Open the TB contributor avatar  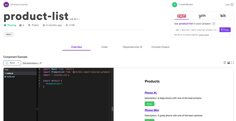pyautogui.click(x=174, y=5)
